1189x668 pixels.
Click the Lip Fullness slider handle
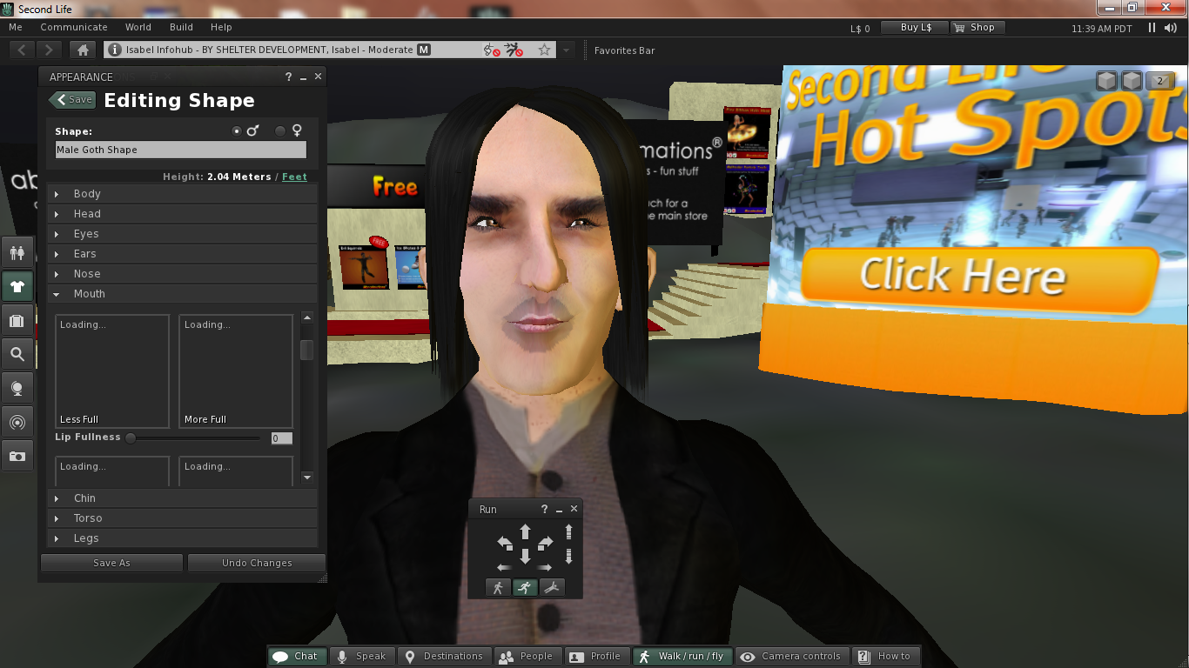pyautogui.click(x=131, y=438)
